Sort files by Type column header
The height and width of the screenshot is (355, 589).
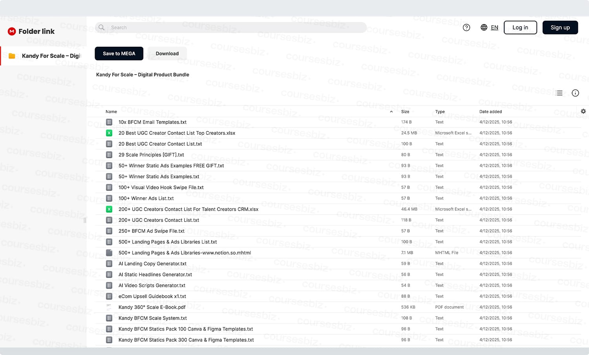(440, 112)
